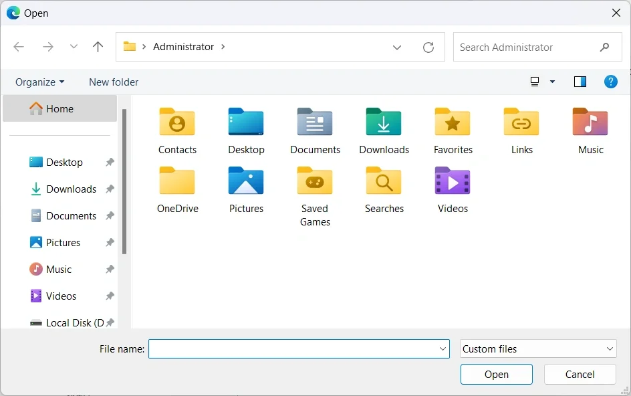Image resolution: width=631 pixels, height=396 pixels.
Task: Go up one folder level
Action: [98, 47]
